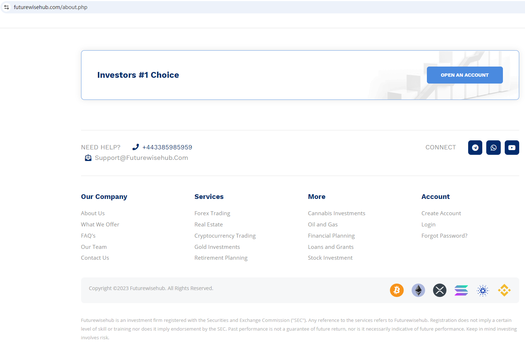Click the Cardano coin icon
This screenshot has width=525, height=357.
[x=483, y=290]
